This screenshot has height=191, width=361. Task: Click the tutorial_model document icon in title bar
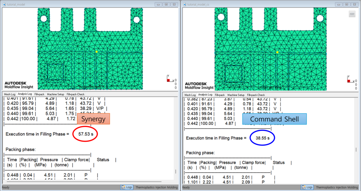pos(4,5)
